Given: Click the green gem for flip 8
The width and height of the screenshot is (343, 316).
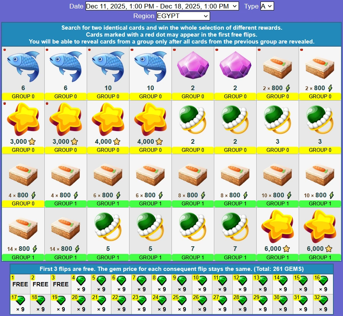Looking at the screenshot, I should pos(162,281).
